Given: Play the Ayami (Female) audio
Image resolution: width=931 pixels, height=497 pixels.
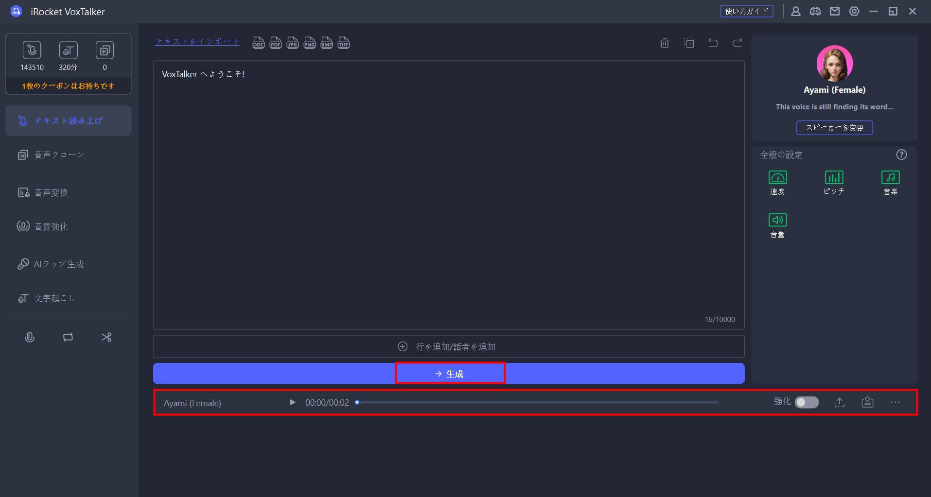Looking at the screenshot, I should coord(293,402).
